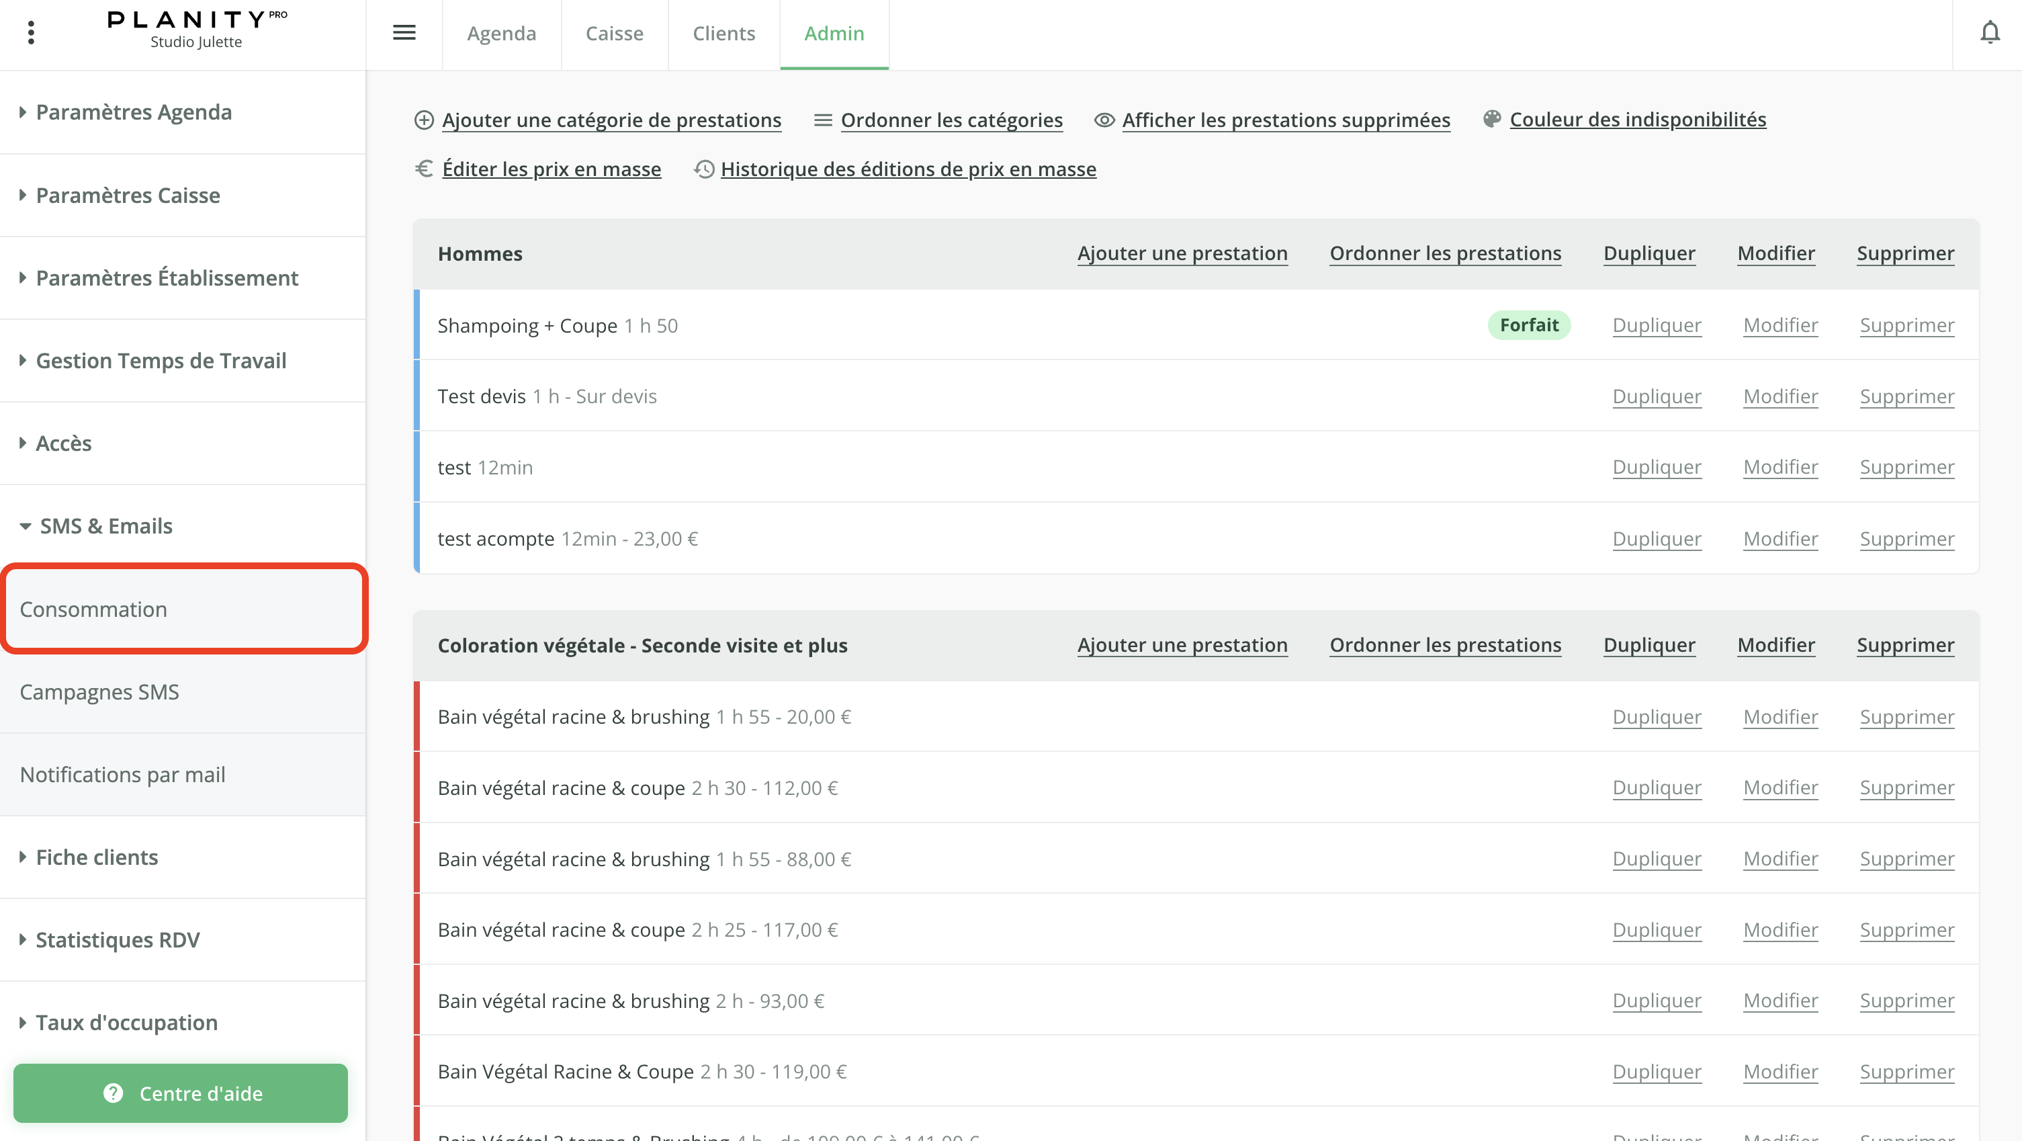Open Notifications par mail settings
2022x1141 pixels.
[122, 774]
